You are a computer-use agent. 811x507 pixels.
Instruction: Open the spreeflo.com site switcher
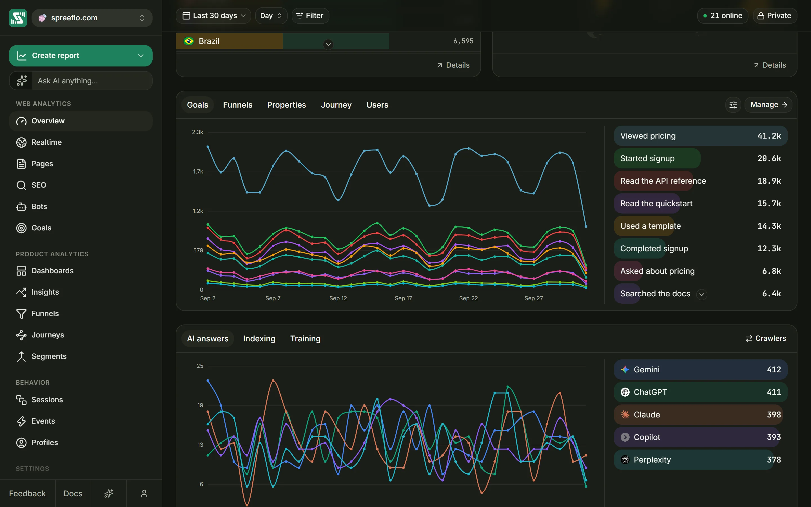coord(92,18)
